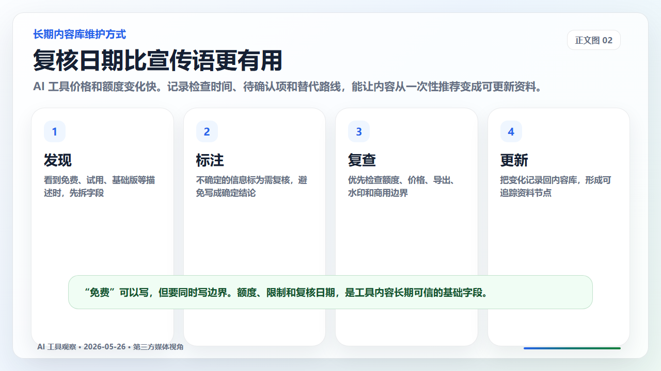Click the main title 复核日期比宣传语更有用
The image size is (661, 371).
158,60
